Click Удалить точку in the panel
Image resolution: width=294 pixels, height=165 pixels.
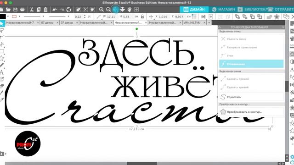251,39
